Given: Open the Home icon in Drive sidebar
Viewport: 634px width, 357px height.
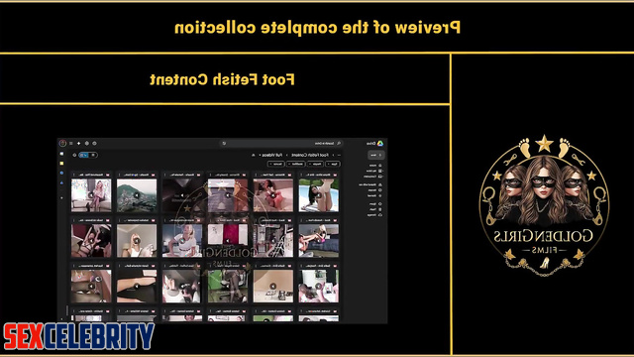Looking at the screenshot, I should tap(380, 166).
